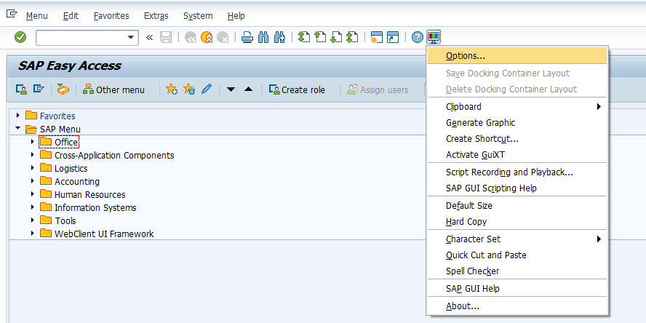Expand the Cross-Application Components folder
Image resolution: width=646 pixels, height=323 pixels.
33,155
